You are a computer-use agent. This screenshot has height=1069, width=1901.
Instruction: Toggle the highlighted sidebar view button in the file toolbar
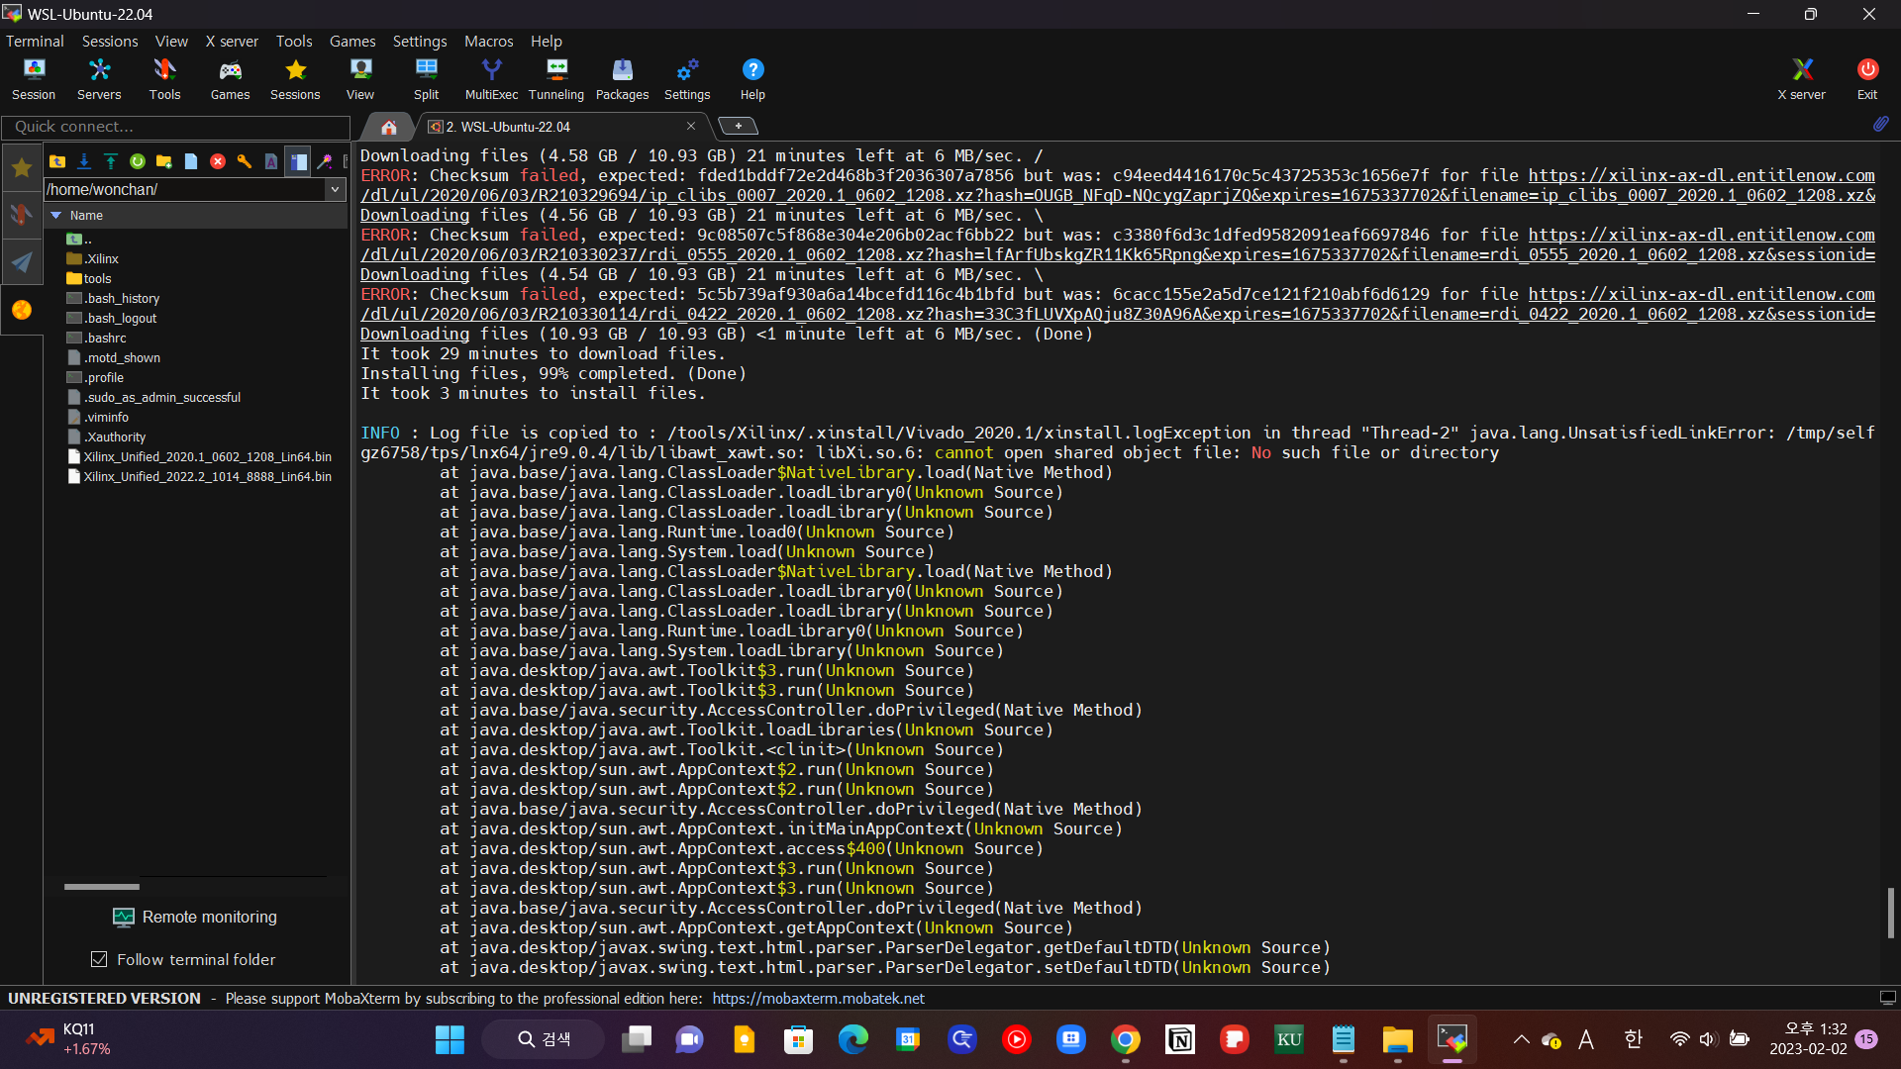click(x=298, y=161)
